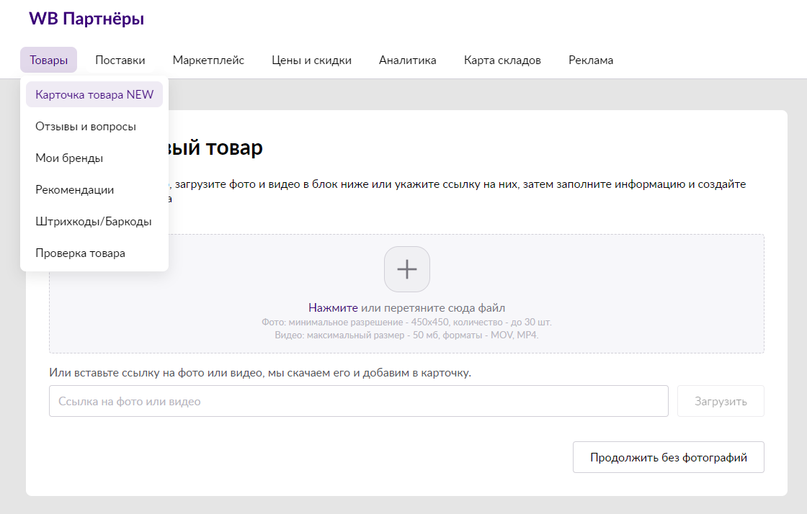This screenshot has width=807, height=514.
Task: Click the WB Партнёры logo
Action: point(86,19)
